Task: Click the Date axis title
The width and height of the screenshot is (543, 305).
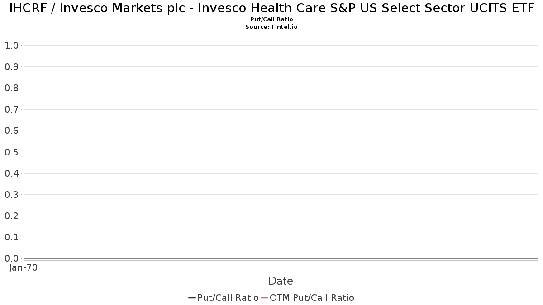Action: point(281,281)
